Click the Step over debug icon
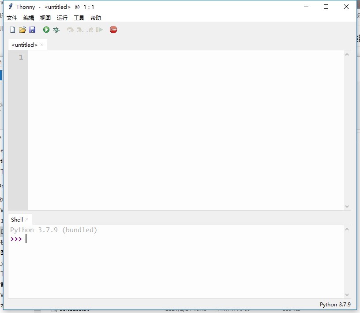The image size is (360, 313). pos(70,30)
